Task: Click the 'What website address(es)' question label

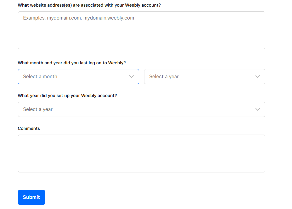Action: pos(89,5)
